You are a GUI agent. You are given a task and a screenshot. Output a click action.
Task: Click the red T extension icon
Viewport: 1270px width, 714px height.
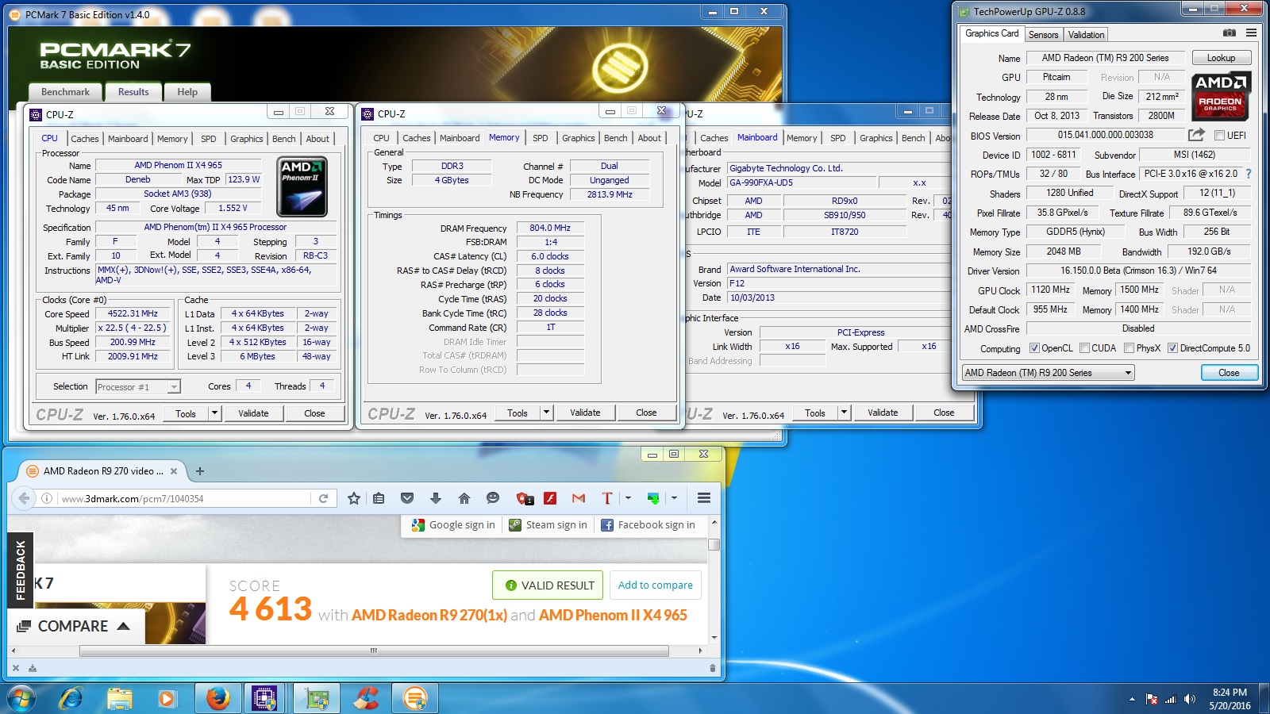pos(607,498)
